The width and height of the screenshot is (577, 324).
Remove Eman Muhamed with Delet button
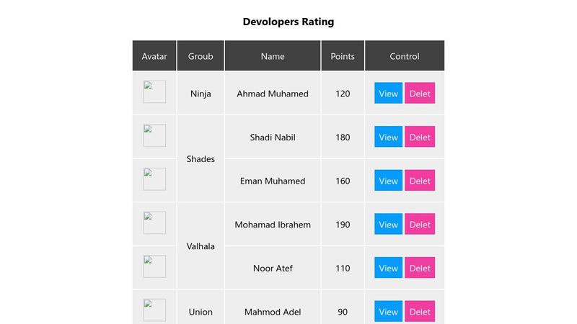[x=420, y=181]
